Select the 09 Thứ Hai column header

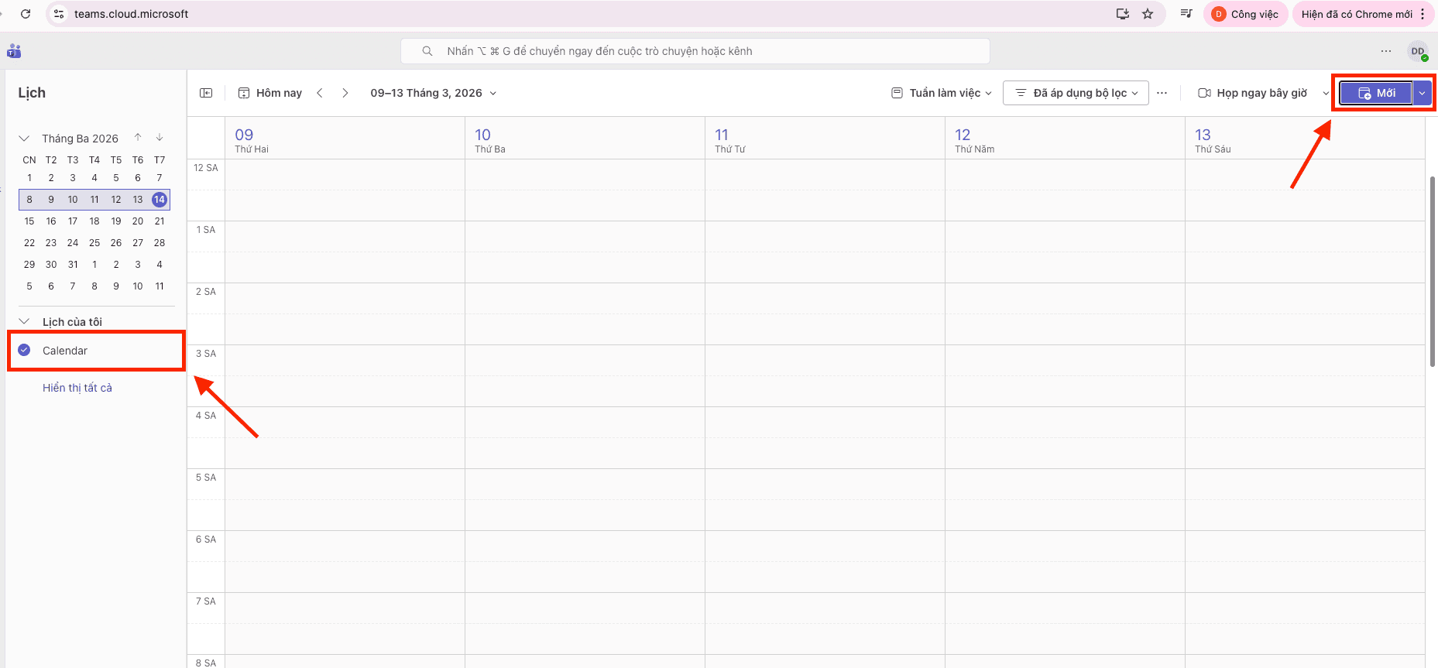point(345,139)
